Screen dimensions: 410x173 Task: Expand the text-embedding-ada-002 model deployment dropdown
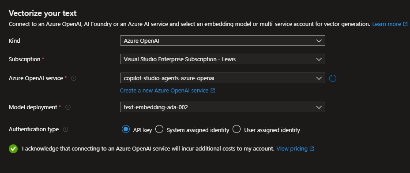pyautogui.click(x=222, y=107)
